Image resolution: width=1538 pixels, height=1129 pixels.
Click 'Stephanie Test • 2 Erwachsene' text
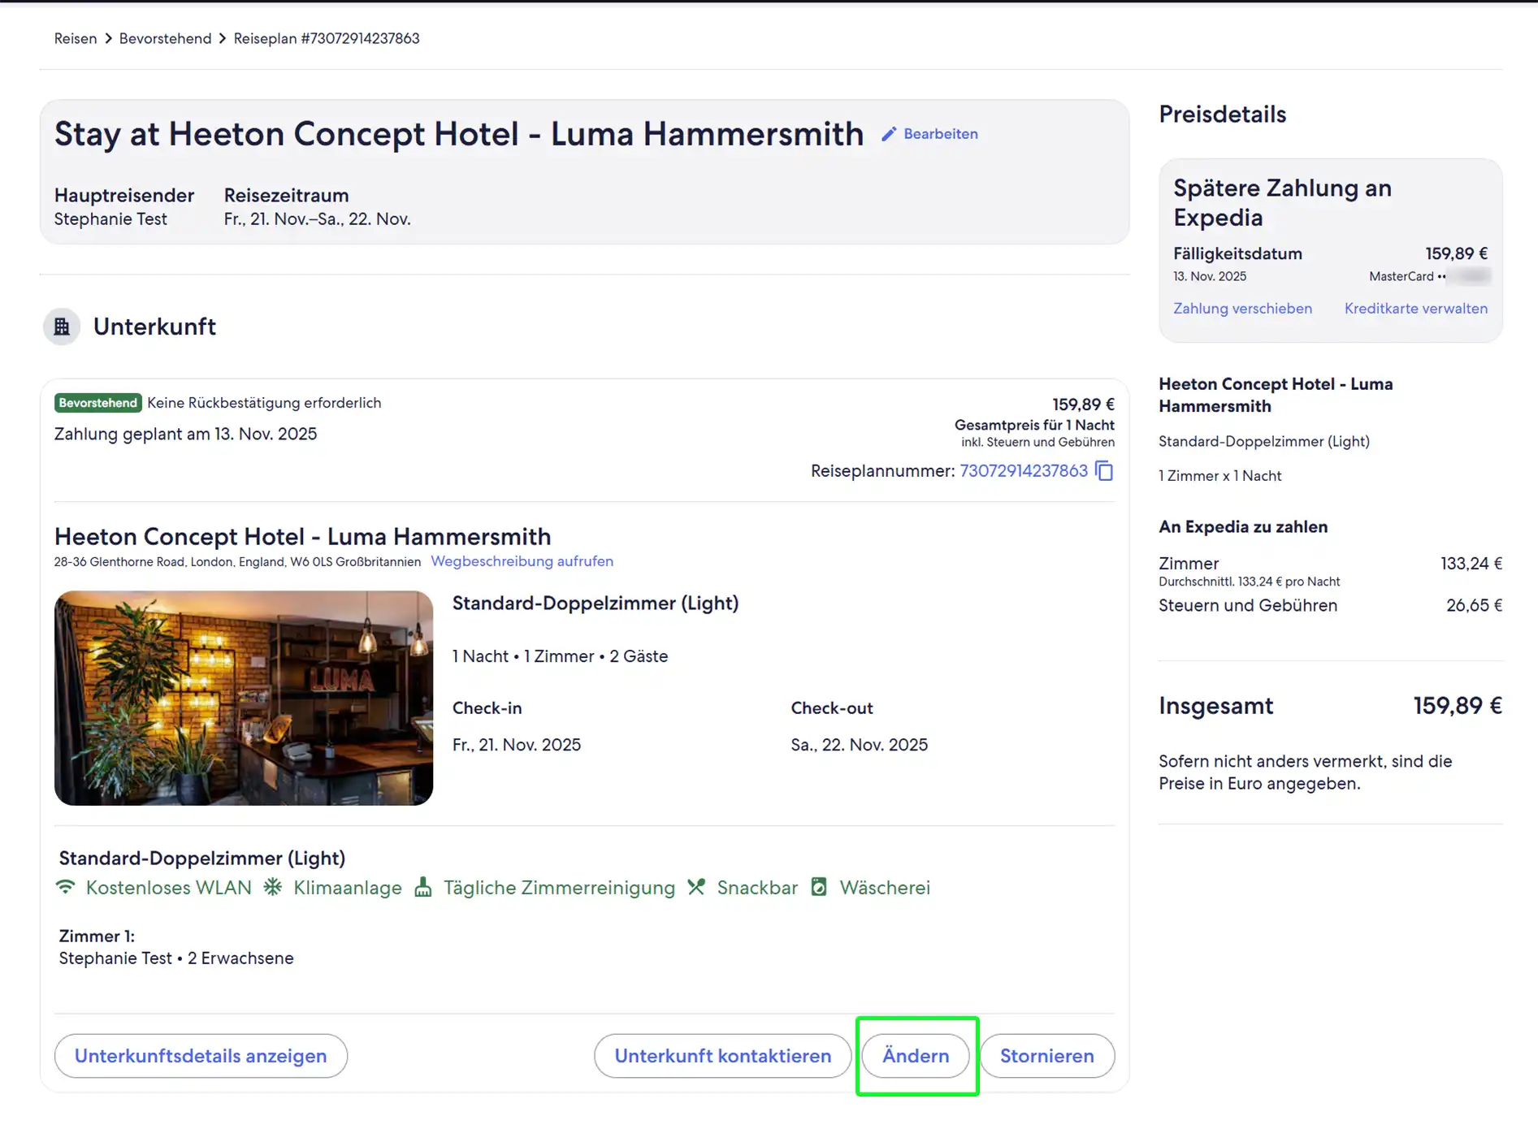click(176, 958)
